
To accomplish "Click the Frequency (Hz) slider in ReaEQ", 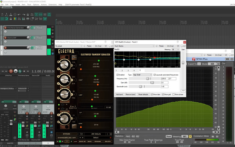I will click(x=144, y=79).
